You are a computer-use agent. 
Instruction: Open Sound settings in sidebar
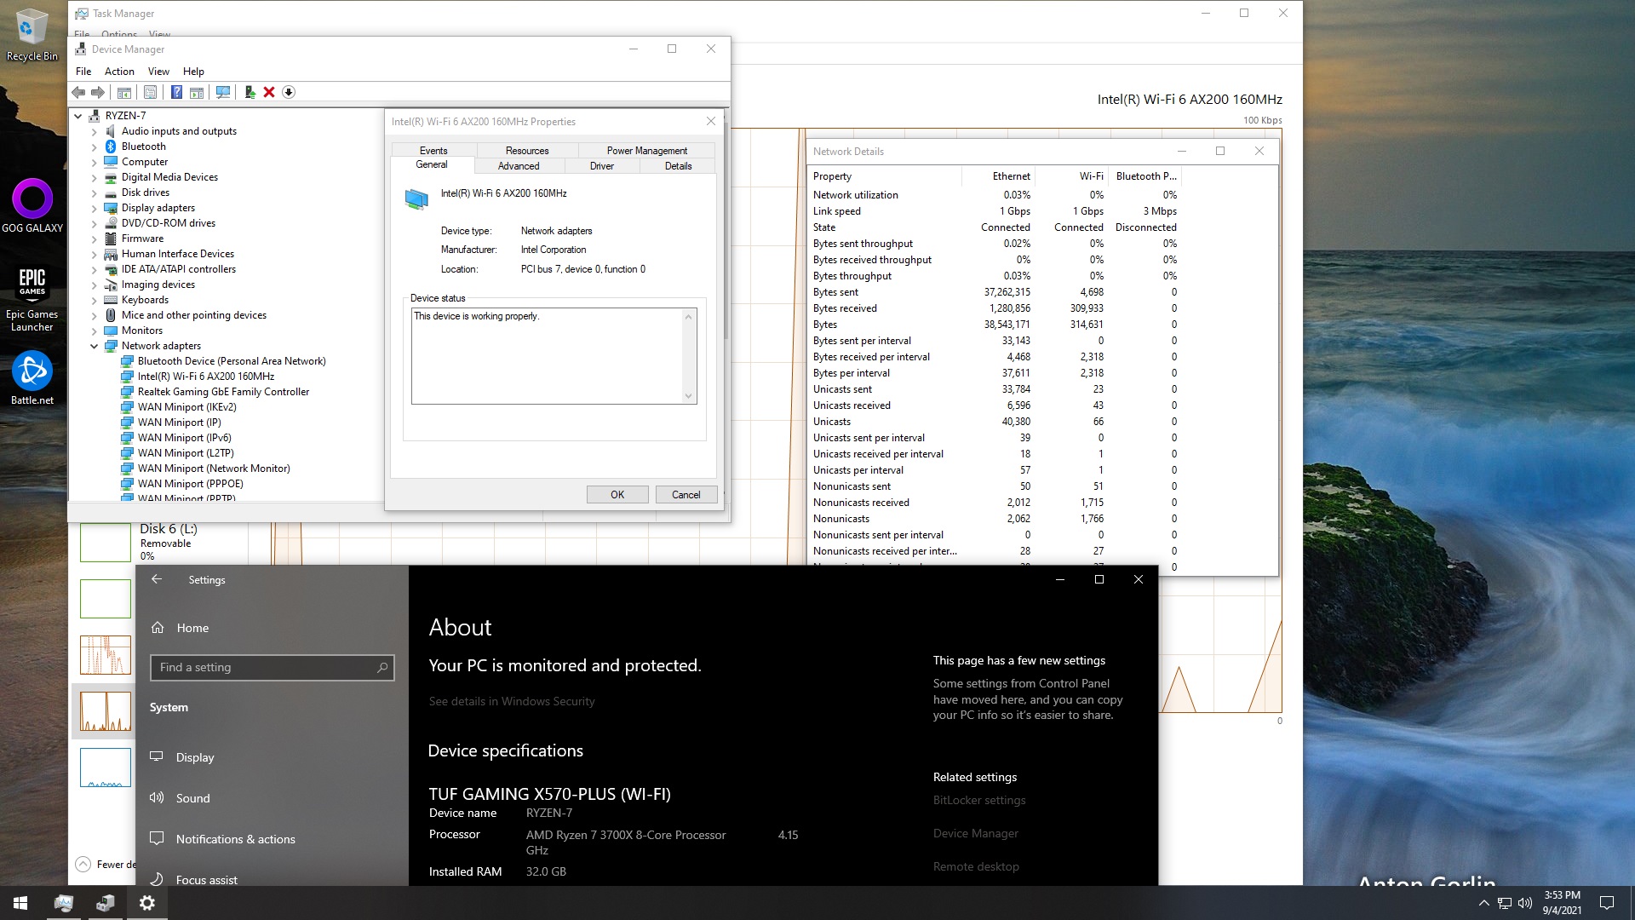pyautogui.click(x=192, y=798)
